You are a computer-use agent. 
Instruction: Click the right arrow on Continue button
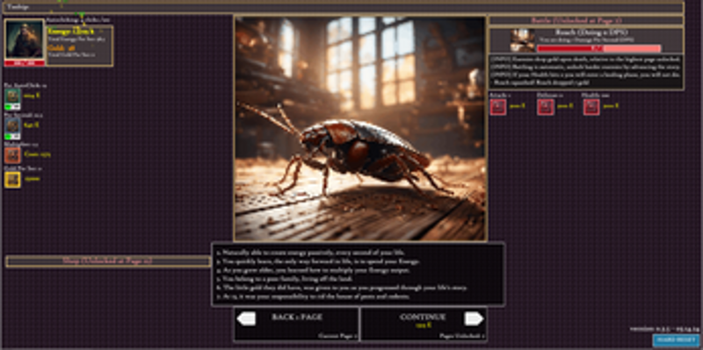[x=475, y=318]
